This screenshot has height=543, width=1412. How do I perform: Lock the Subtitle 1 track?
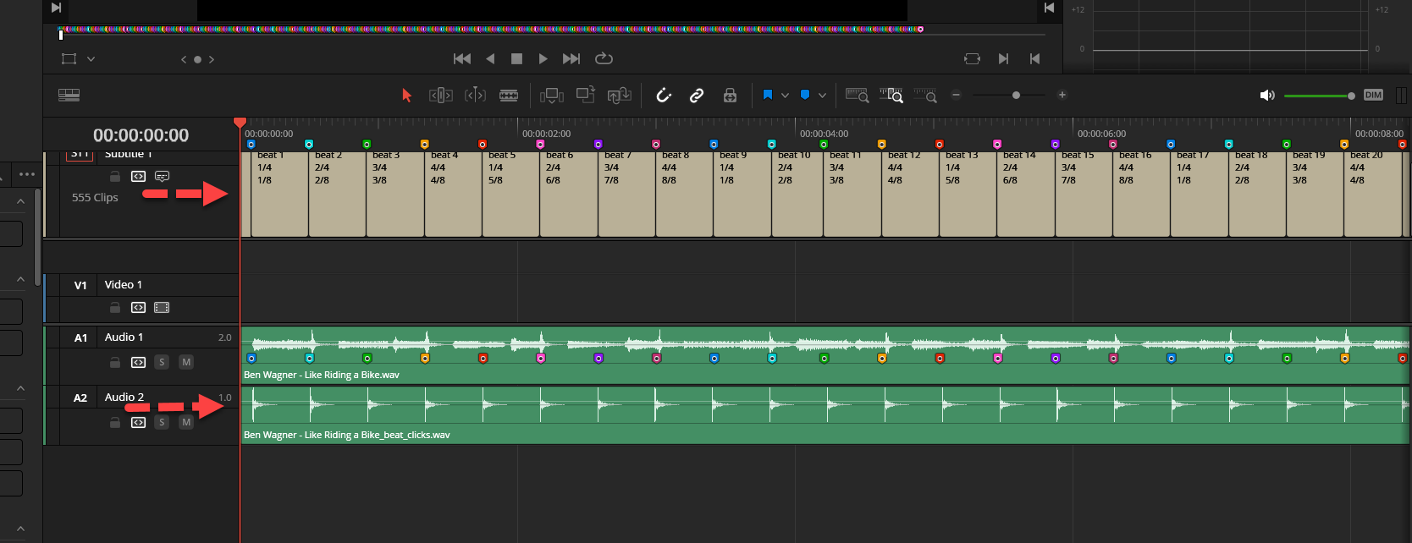(115, 176)
